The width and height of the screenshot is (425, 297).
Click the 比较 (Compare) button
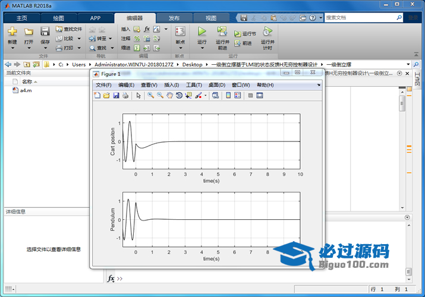coord(65,39)
